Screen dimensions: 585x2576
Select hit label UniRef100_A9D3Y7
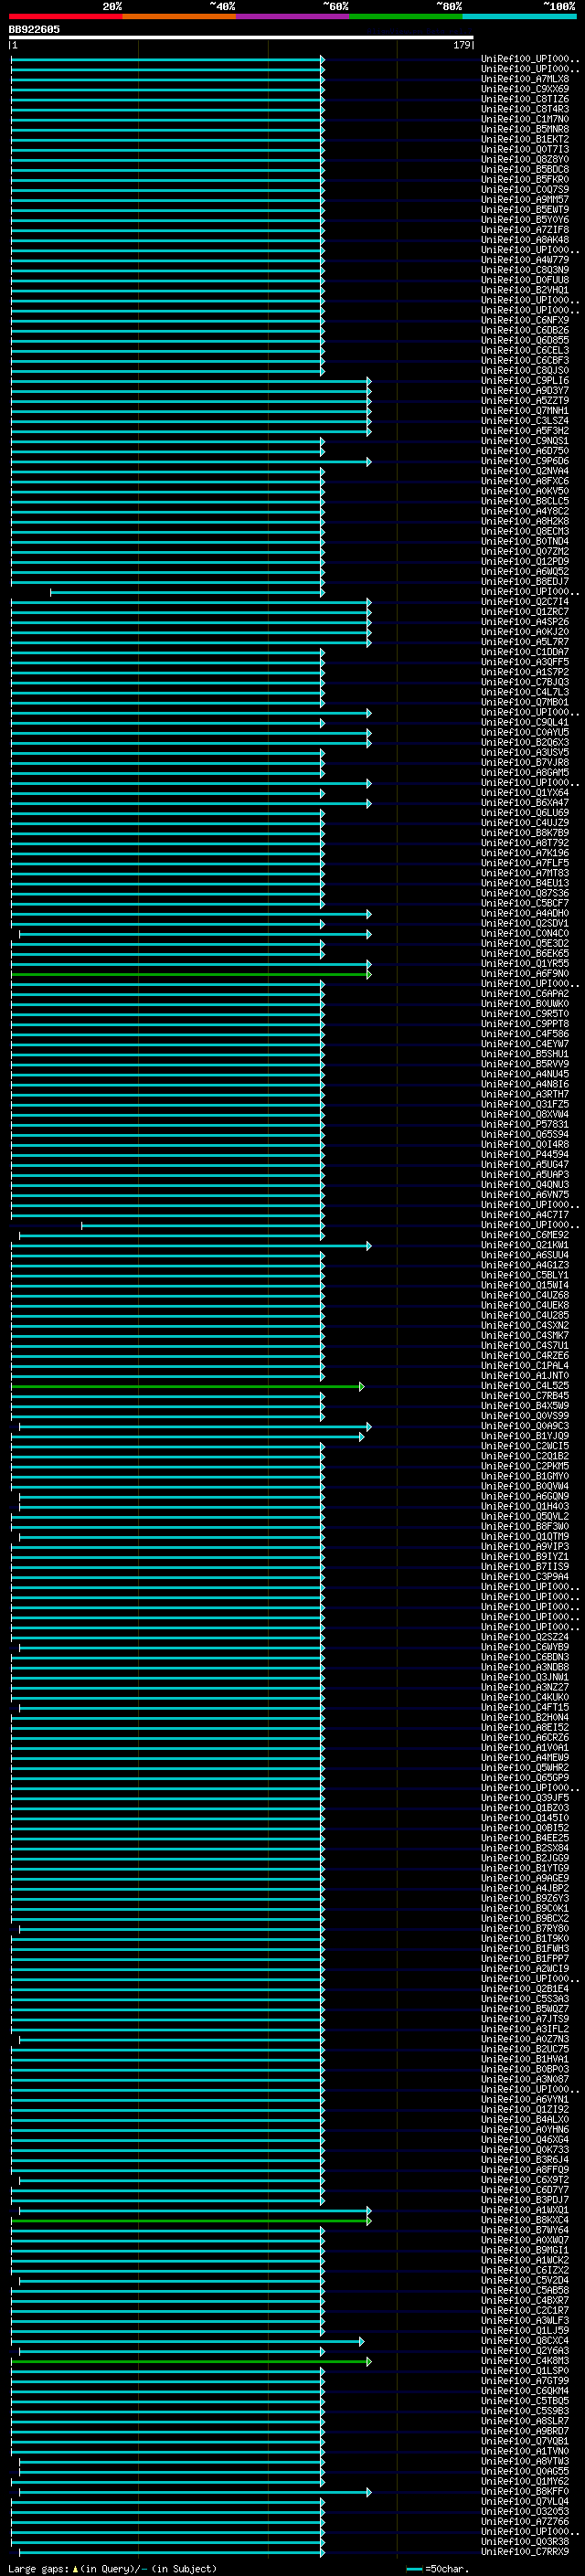click(525, 390)
